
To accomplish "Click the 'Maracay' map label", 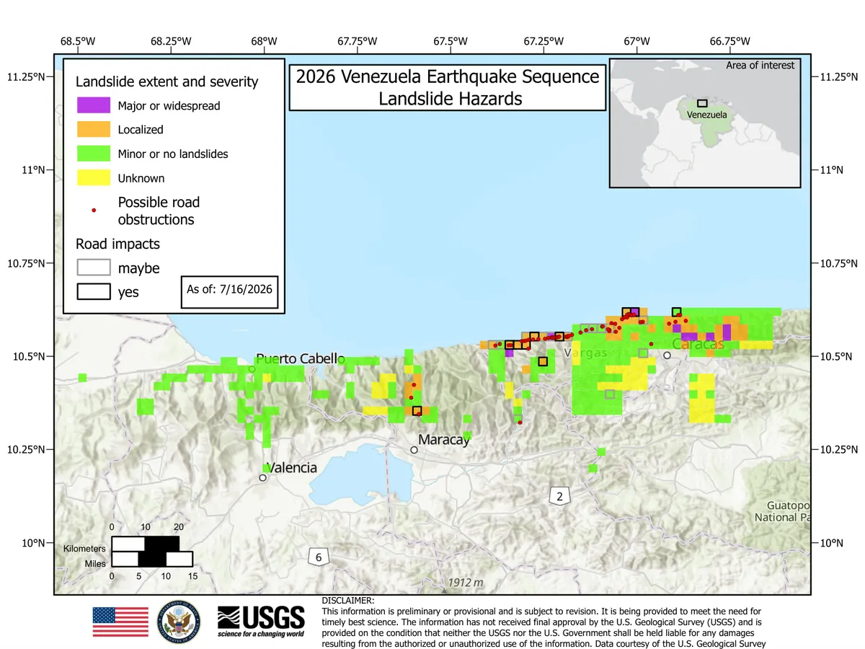I will pos(444,439).
